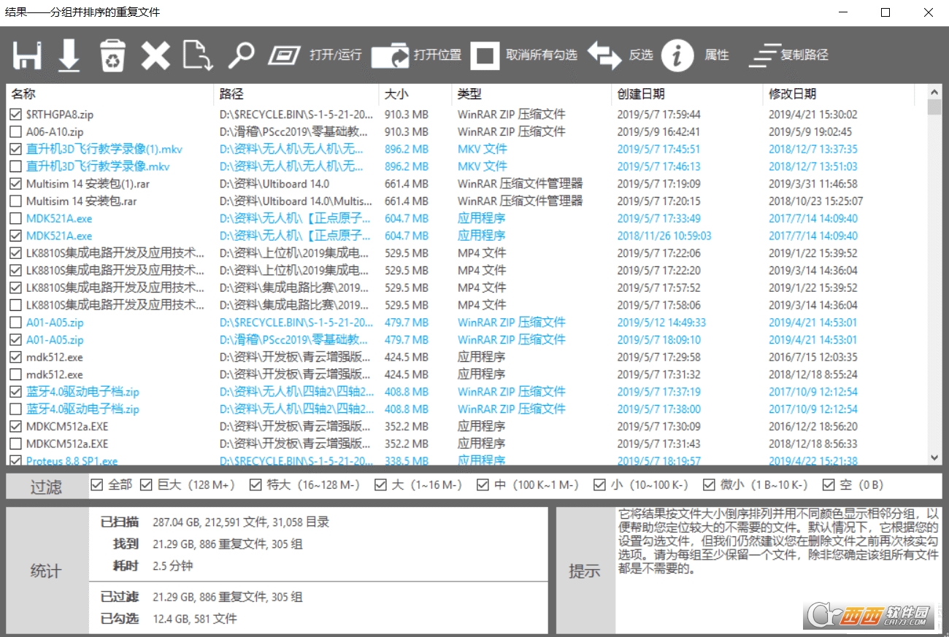The width and height of the screenshot is (949, 637).
Task: Sort by the 创建日期 column header
Action: click(687, 94)
